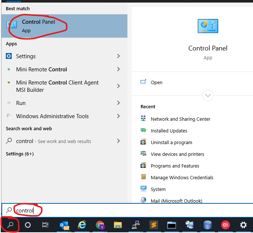Click the network computers taskbar icon
Viewport: 253px width, 233px height.
tap(190, 225)
